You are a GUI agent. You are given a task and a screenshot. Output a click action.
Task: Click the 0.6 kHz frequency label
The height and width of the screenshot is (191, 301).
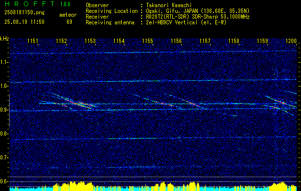[x=4, y=181]
